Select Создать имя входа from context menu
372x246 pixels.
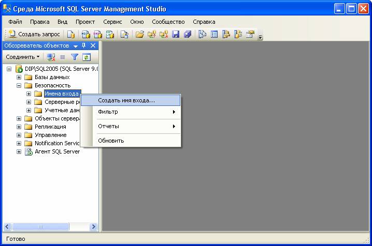(126, 100)
